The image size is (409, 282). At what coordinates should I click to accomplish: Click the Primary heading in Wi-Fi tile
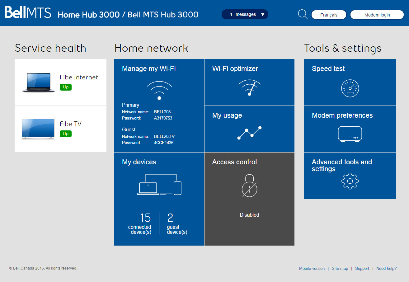(x=130, y=105)
